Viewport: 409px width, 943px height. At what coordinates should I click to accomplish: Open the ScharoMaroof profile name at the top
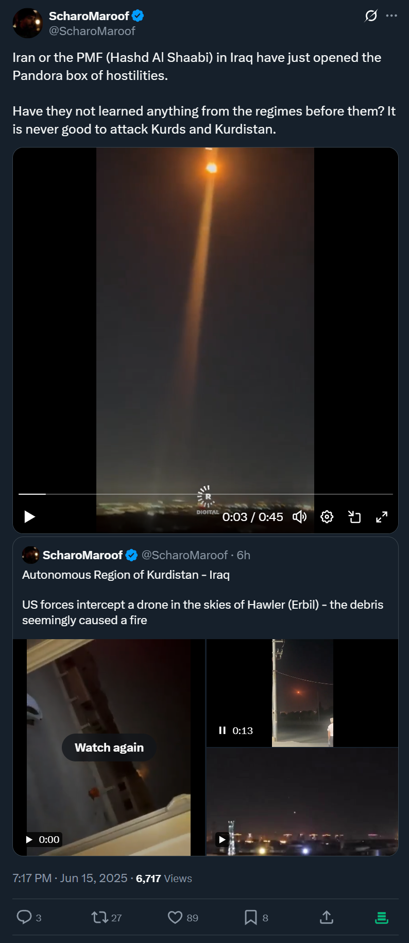tap(89, 16)
